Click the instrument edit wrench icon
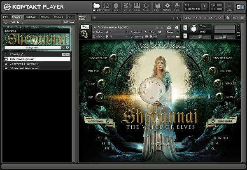Viewport: 247px width, 170px height. (x=85, y=27)
